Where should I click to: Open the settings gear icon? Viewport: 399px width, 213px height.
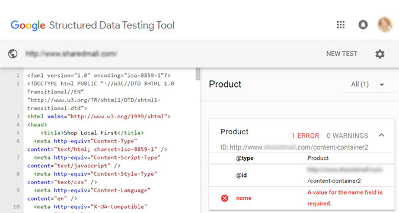point(380,54)
